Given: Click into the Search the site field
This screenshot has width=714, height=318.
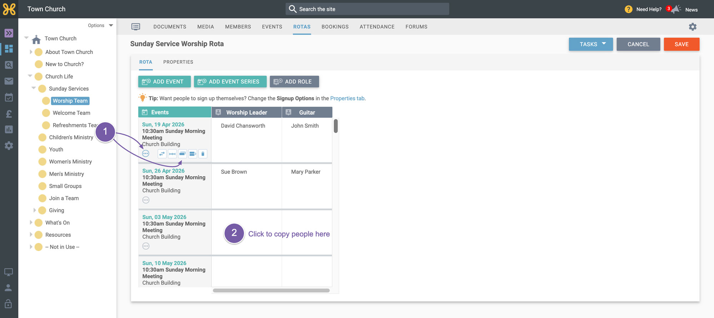Looking at the screenshot, I should 367,9.
